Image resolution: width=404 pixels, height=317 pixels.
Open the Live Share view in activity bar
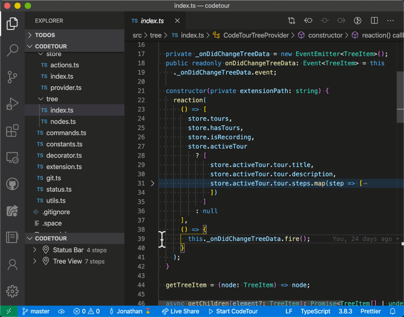[12, 211]
